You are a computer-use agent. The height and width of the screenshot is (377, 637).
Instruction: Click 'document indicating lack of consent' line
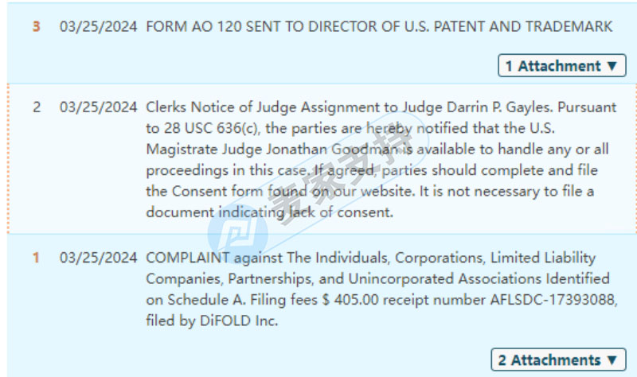[269, 212]
